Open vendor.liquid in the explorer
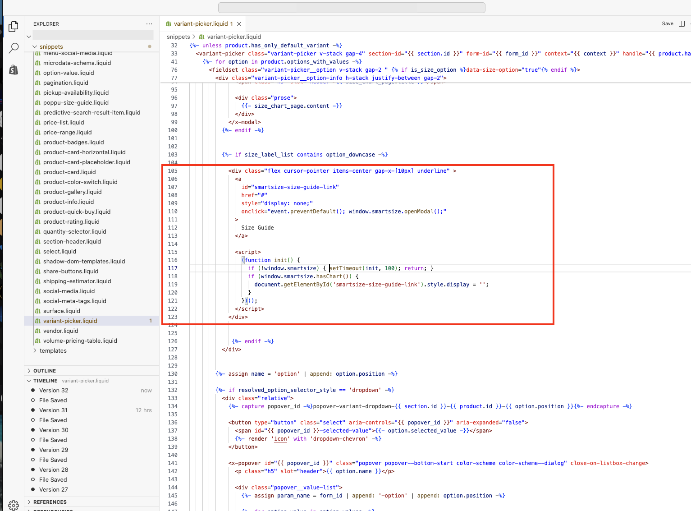 click(x=60, y=331)
